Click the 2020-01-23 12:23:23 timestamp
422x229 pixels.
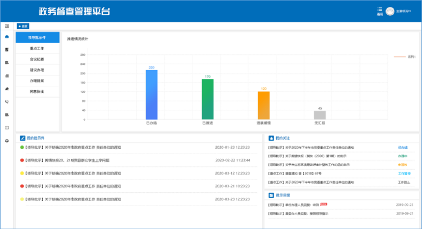232,147
